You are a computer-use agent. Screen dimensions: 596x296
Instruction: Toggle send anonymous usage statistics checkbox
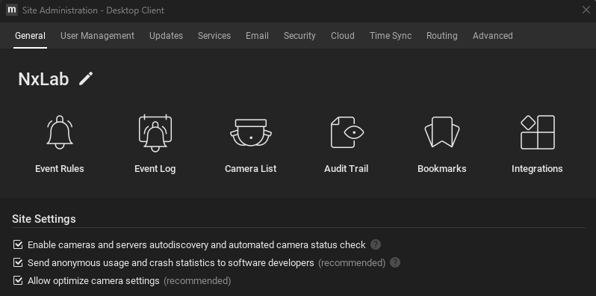pos(18,262)
